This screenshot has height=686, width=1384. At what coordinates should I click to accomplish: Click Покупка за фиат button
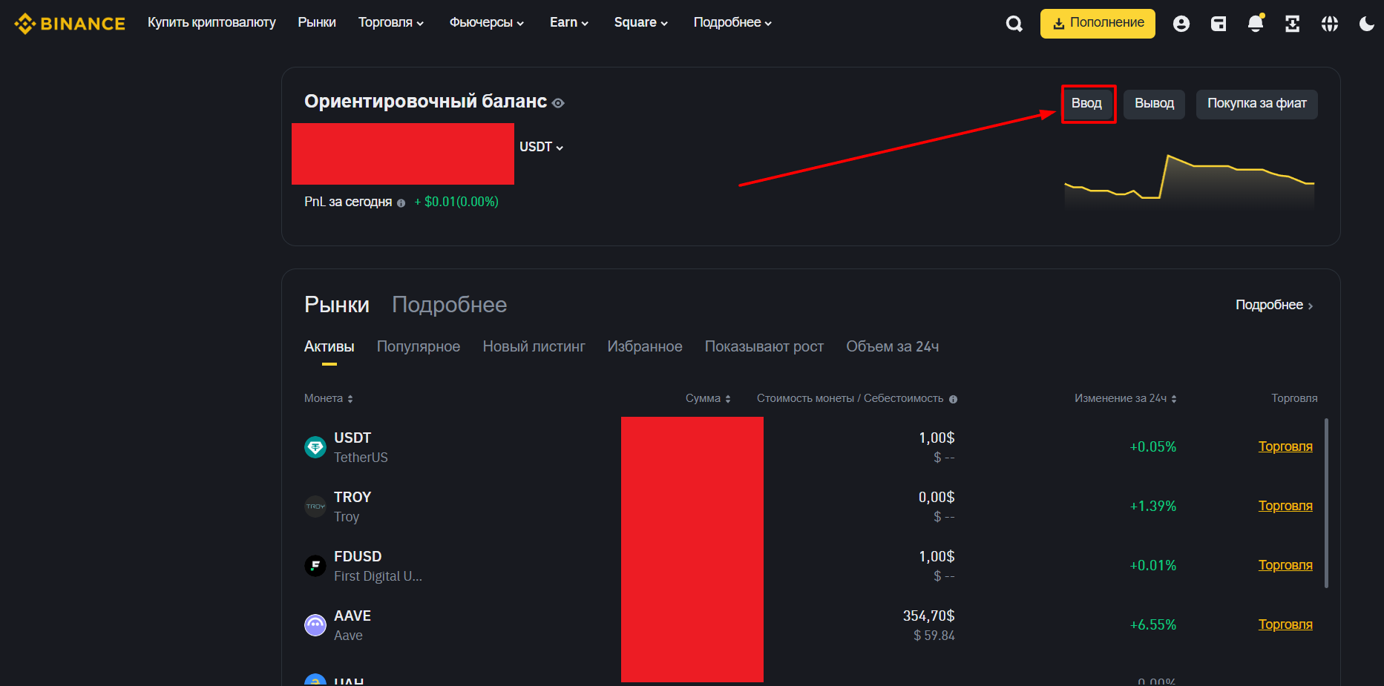(1256, 104)
